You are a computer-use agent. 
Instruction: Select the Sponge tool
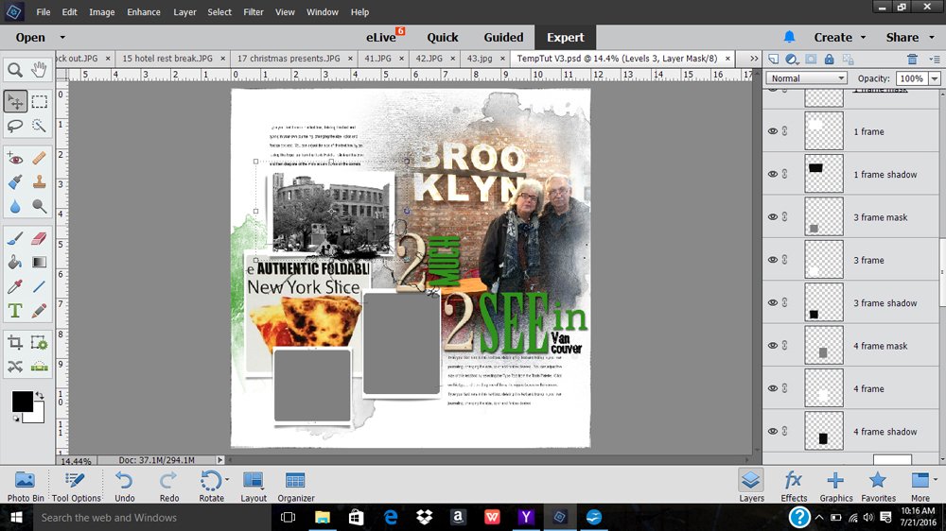point(39,206)
